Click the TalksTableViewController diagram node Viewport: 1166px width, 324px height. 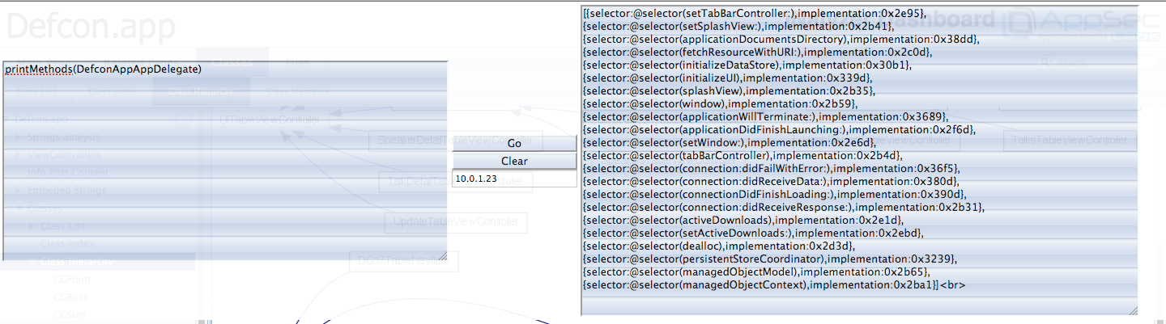(1070, 141)
